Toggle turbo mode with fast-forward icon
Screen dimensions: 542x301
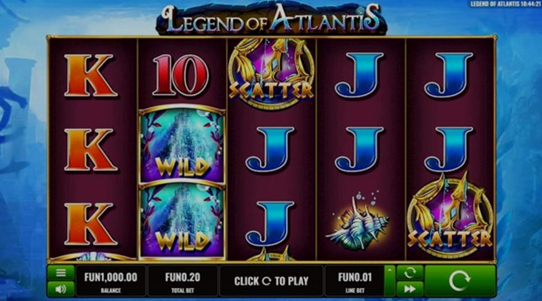click(x=410, y=289)
